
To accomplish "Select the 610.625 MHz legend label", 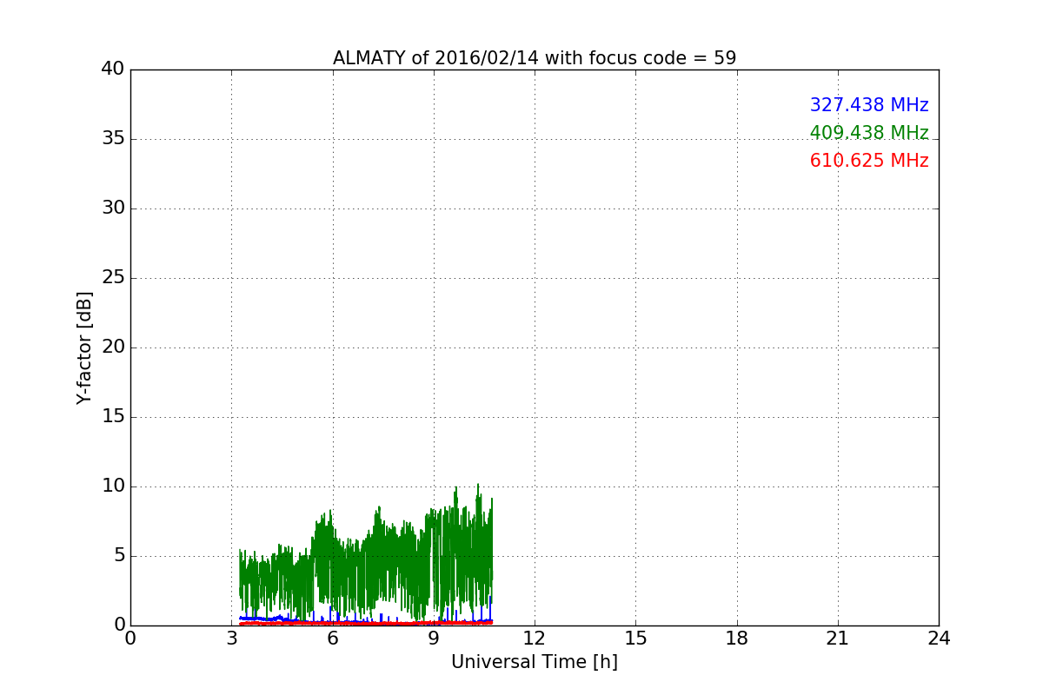I will [869, 161].
